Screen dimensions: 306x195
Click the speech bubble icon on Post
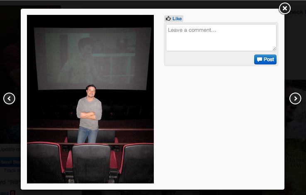(x=260, y=59)
